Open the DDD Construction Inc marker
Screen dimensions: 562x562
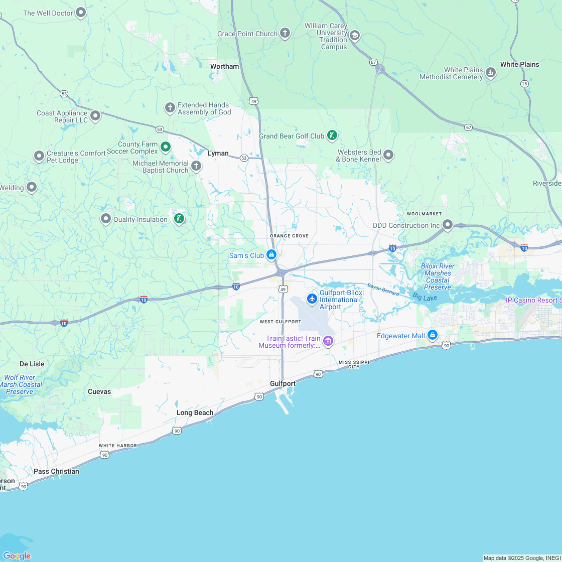coord(447,225)
